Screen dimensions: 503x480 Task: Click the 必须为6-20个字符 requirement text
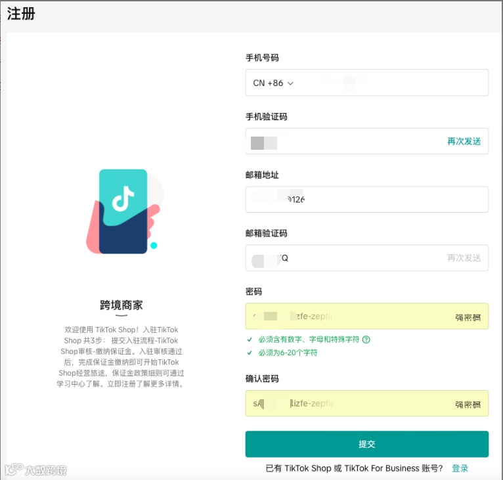pos(288,353)
